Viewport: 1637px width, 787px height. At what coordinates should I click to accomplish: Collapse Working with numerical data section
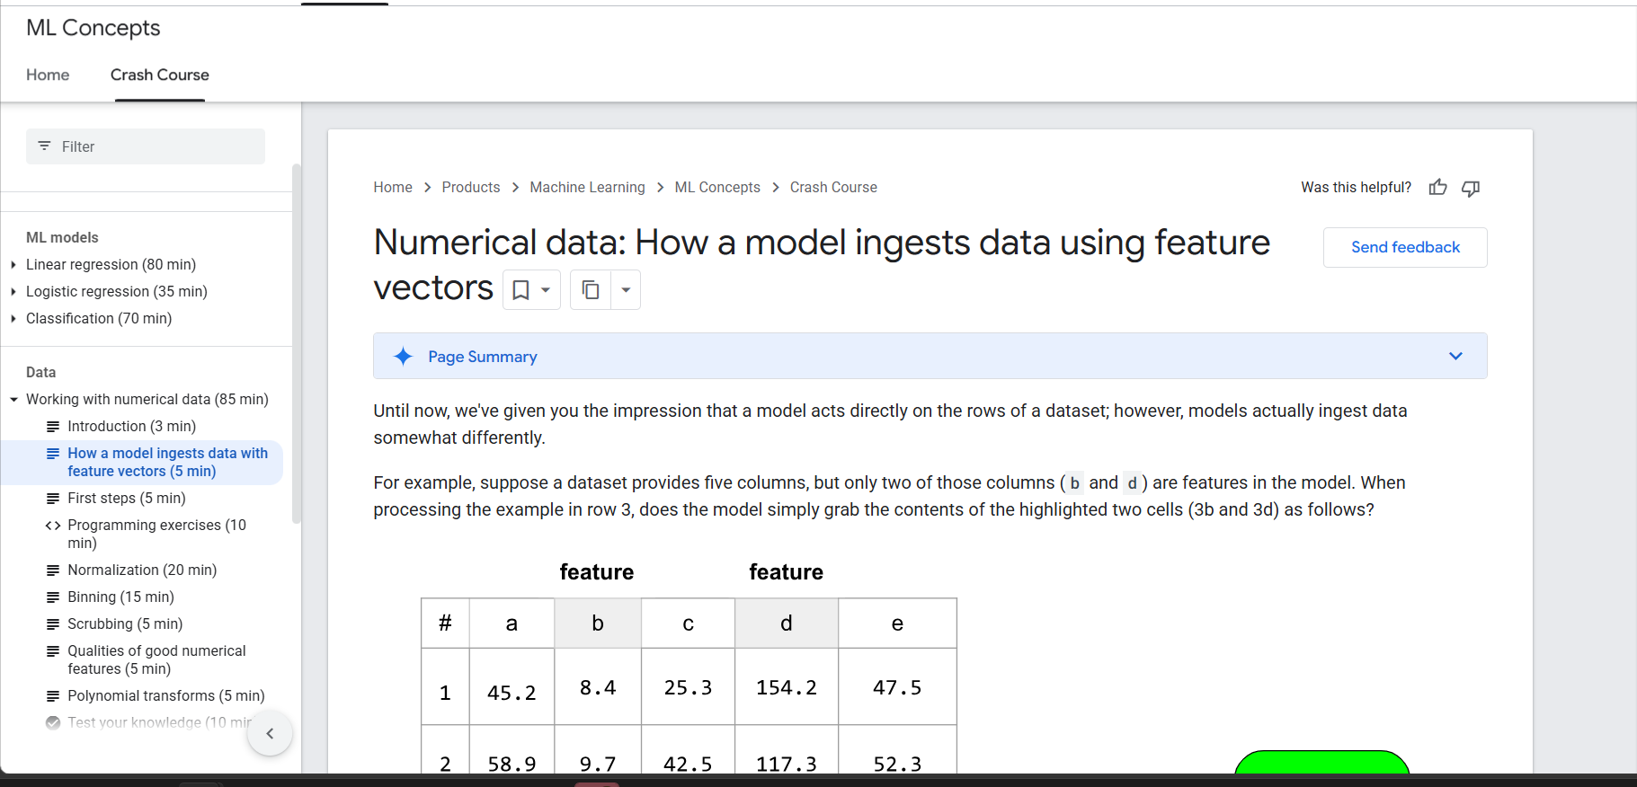[13, 400]
